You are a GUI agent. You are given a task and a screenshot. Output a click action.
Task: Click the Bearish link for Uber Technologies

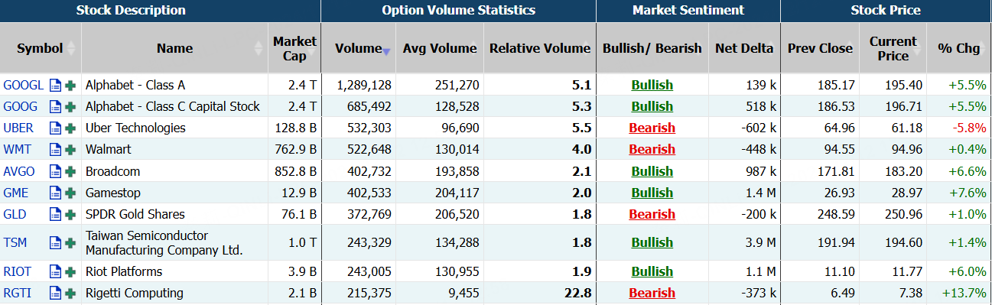(652, 128)
